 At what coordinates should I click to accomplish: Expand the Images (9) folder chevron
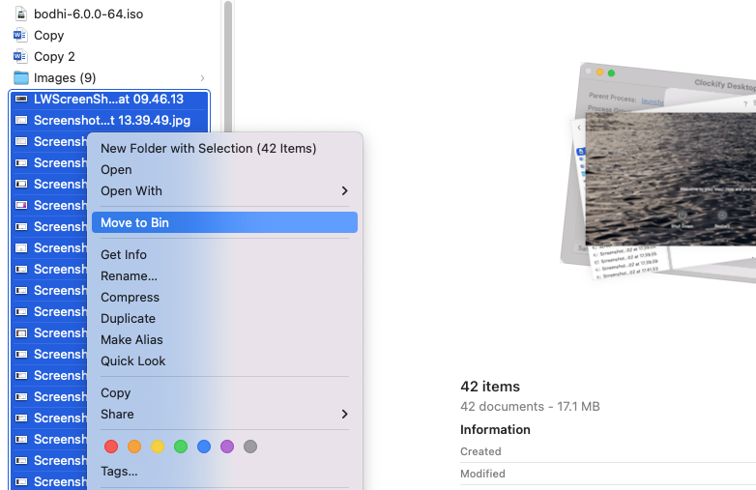tap(202, 78)
